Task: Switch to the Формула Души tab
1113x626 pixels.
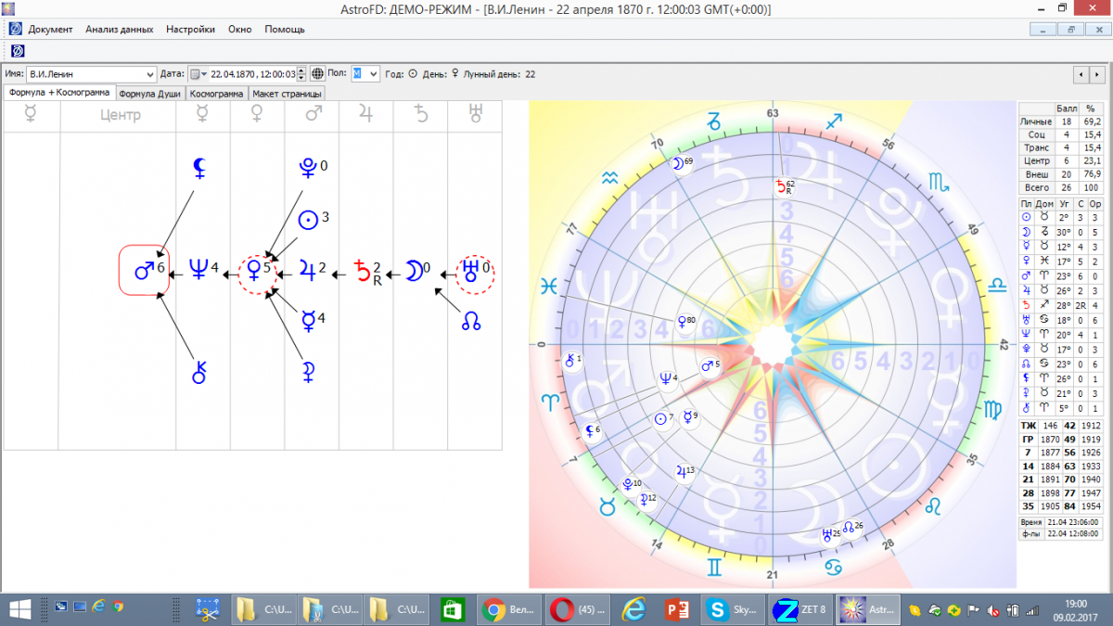Action: pos(151,94)
